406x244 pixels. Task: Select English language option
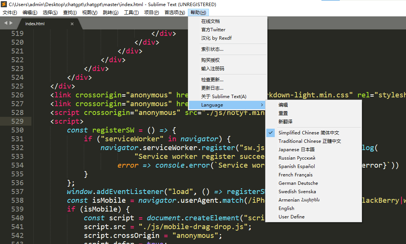[x=313, y=208]
